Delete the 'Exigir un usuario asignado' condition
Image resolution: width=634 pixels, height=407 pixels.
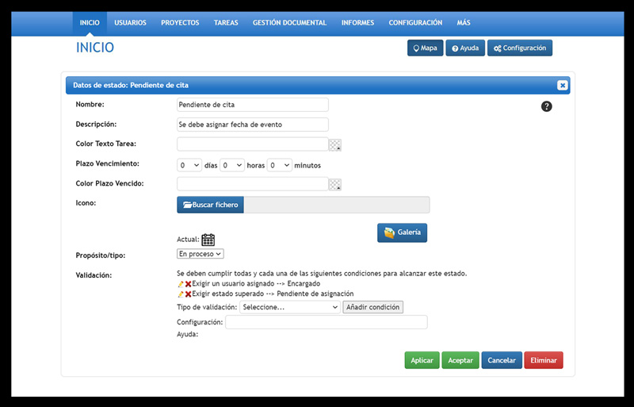point(188,283)
